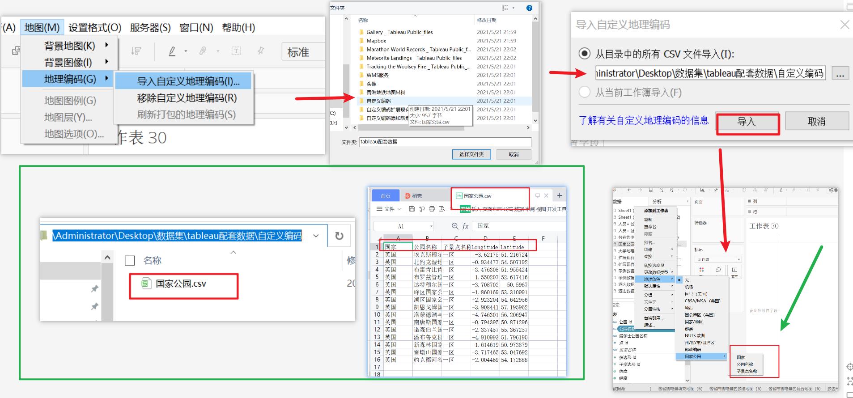Screen dimensions: 853x398
Task: Open 了解有关自定义地理编码的信息 link
Action: coord(644,120)
